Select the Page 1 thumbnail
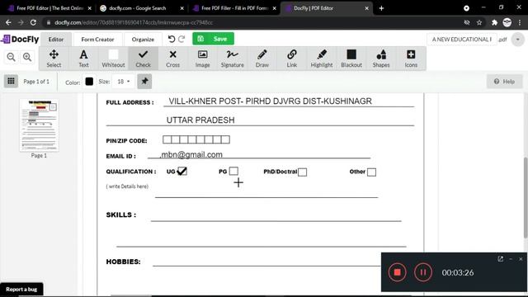This screenshot has width=528, height=297. 39,125
